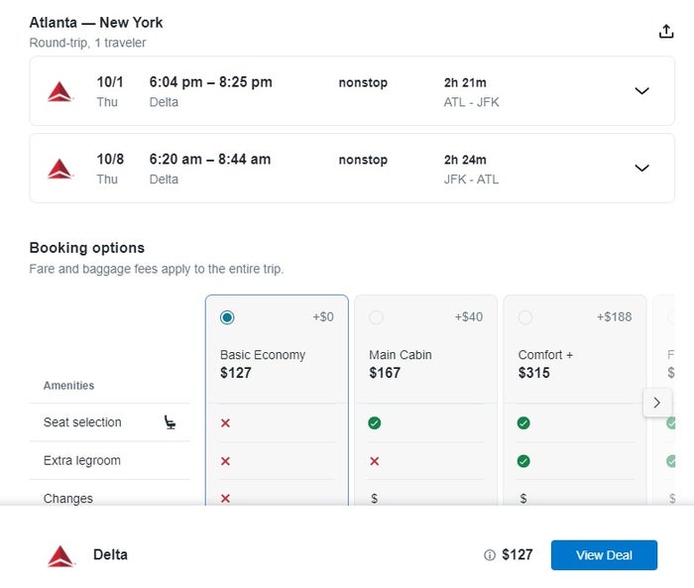This screenshot has height=588, width=694.
Task: Click green check for Comfort + seat selection
Action: (x=523, y=422)
